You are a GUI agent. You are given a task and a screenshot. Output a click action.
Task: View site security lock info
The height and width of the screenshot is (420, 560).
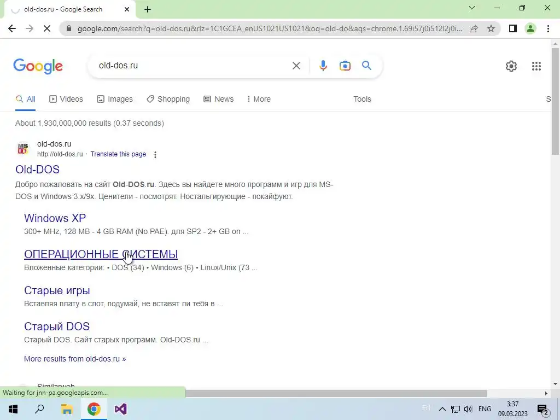pos(69,28)
